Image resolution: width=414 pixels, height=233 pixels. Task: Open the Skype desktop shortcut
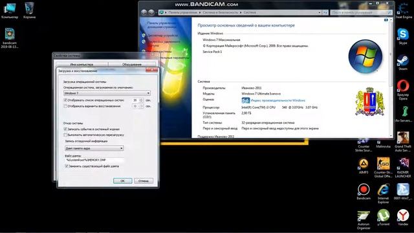pos(403,36)
